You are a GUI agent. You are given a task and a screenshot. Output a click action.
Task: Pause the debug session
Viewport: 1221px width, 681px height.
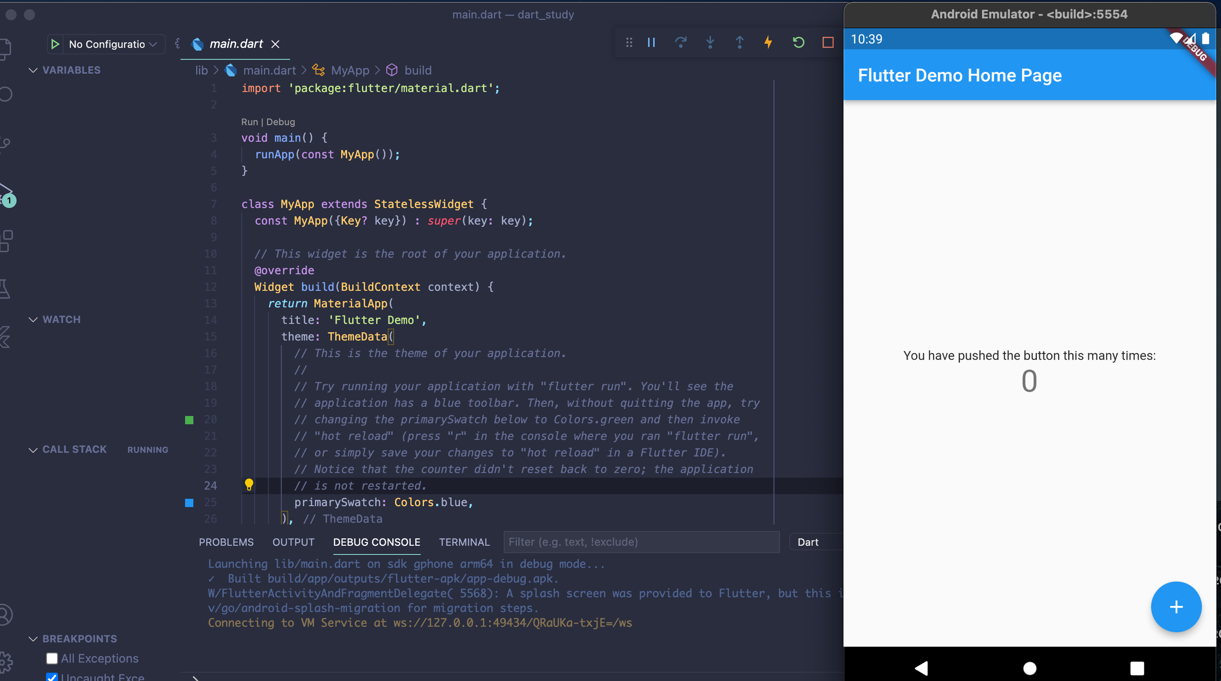[x=651, y=43]
